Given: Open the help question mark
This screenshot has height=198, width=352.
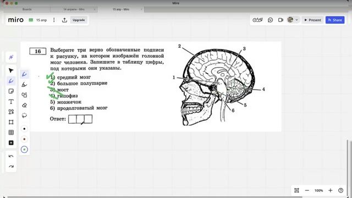Looking at the screenshot, I should pyautogui.click(x=341, y=190).
